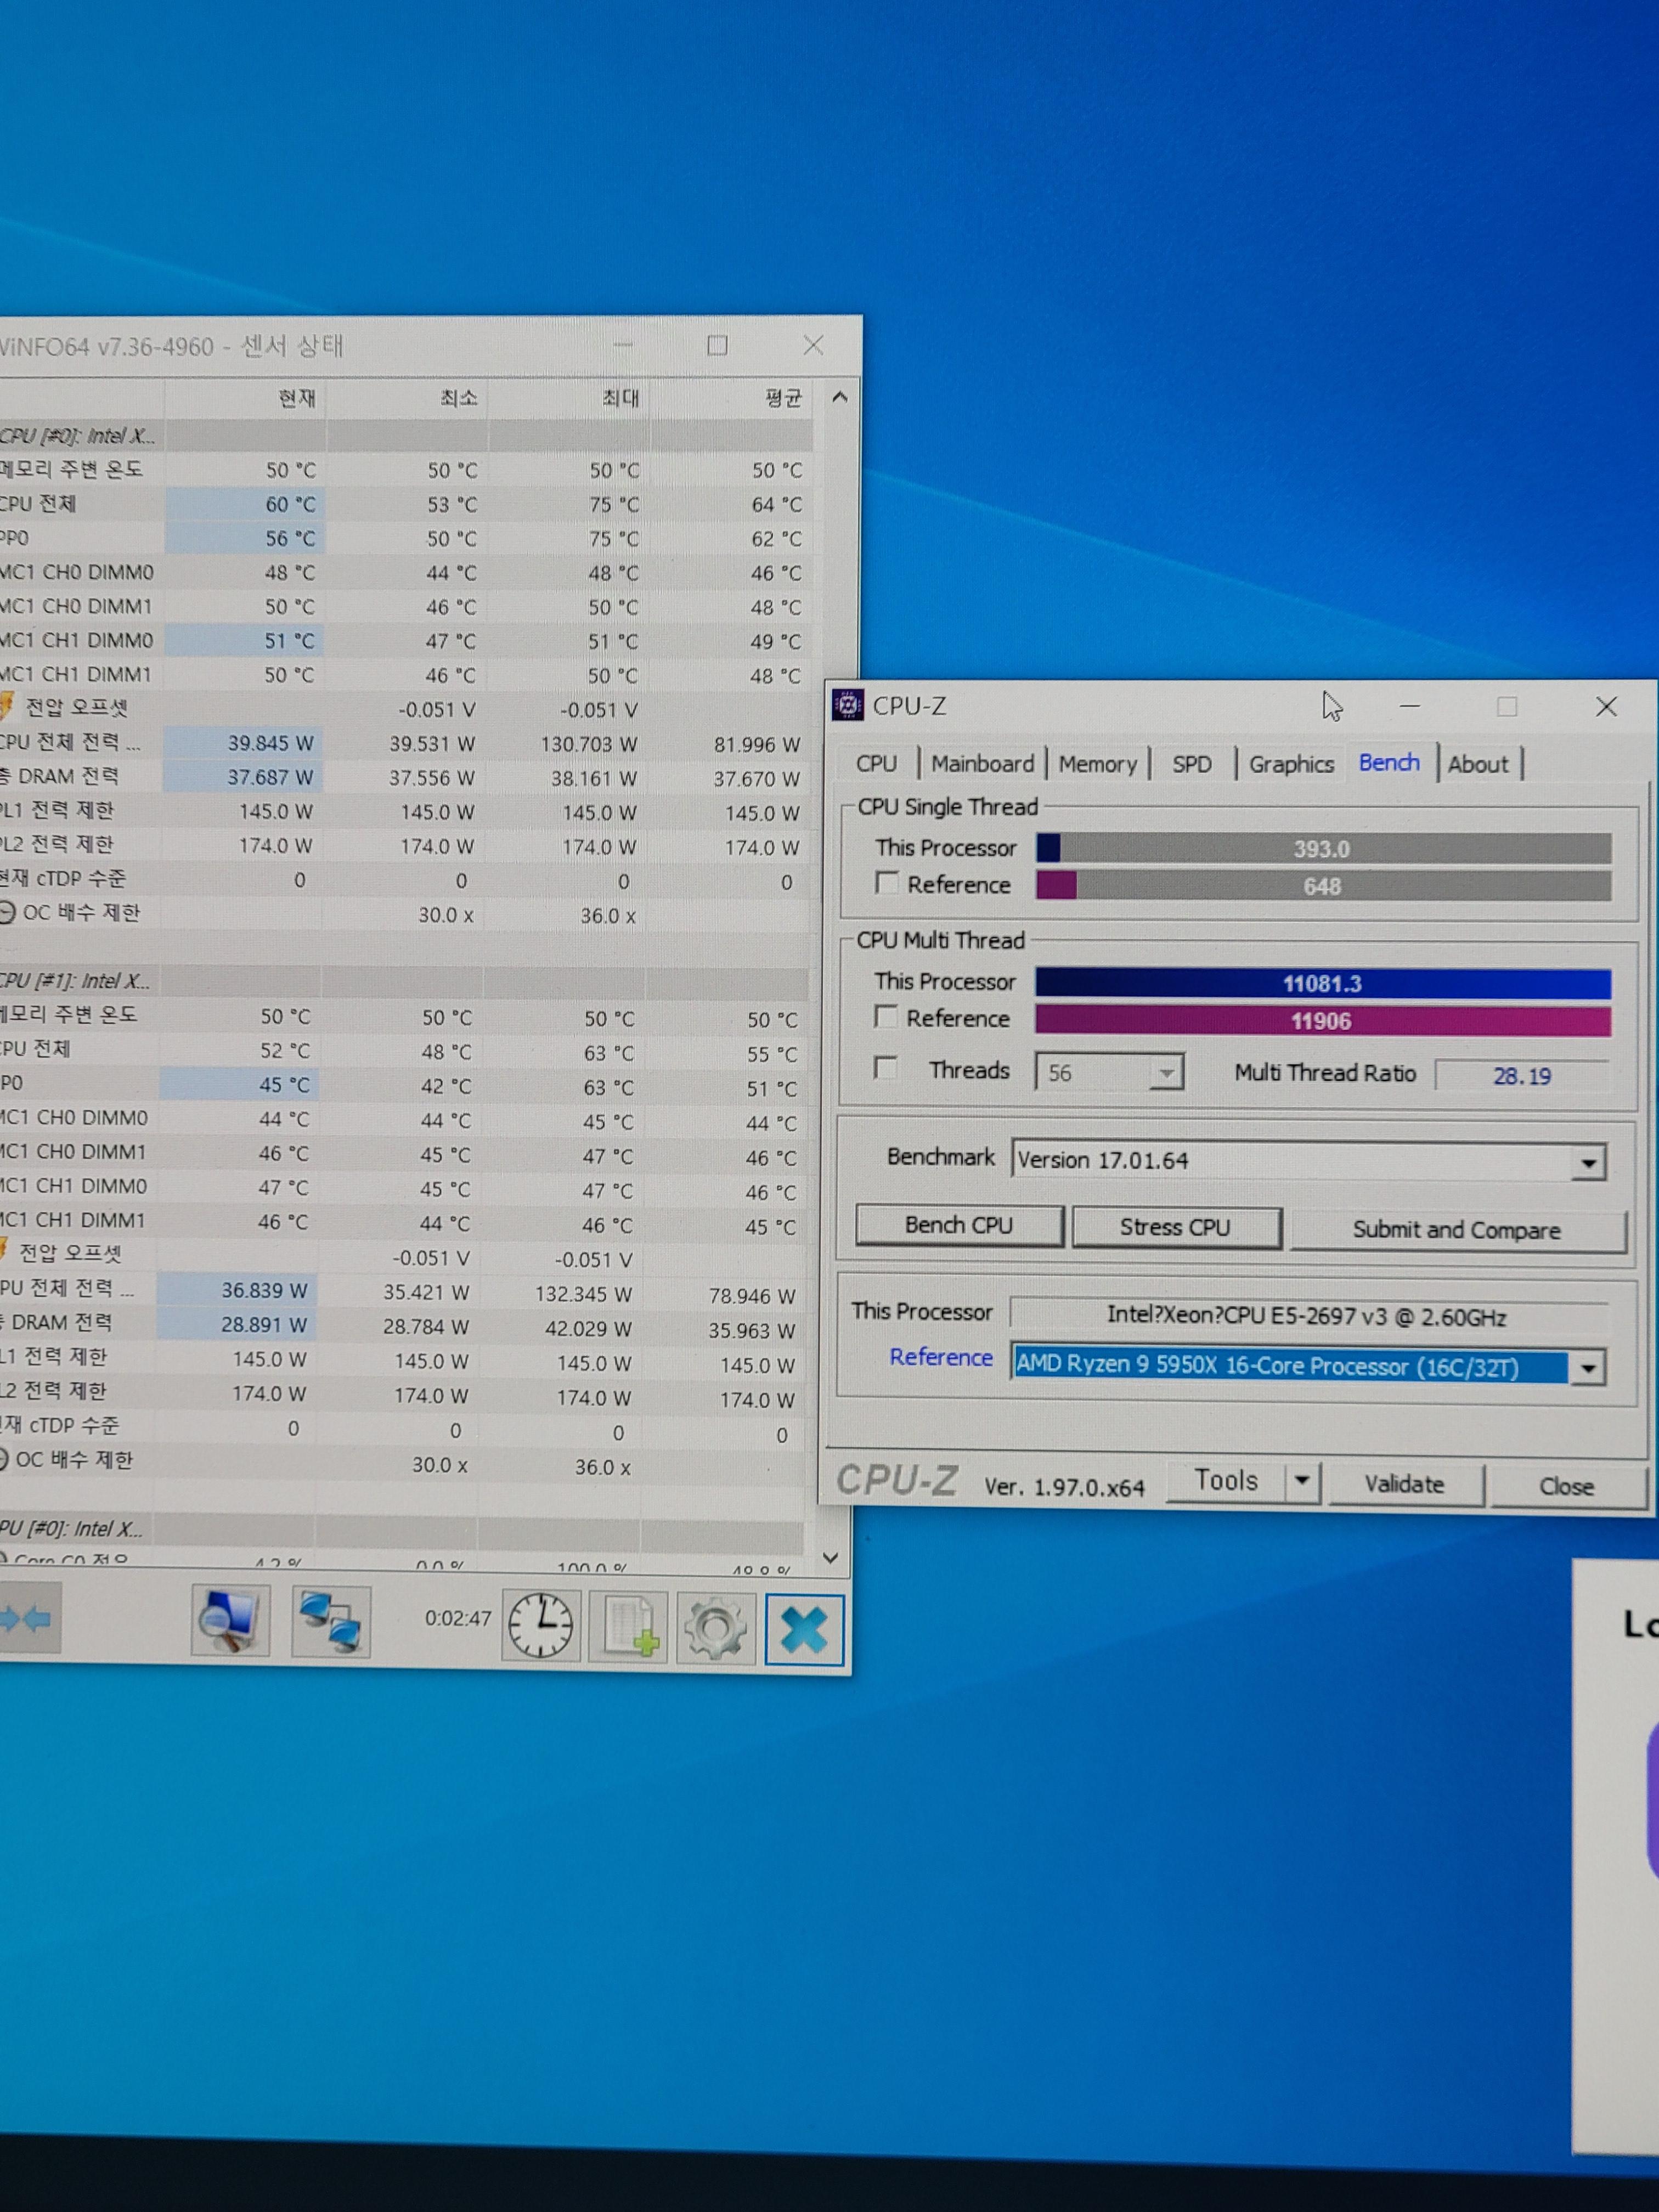Click Bench CPU button
The image size is (1659, 2212).
[x=959, y=1225]
